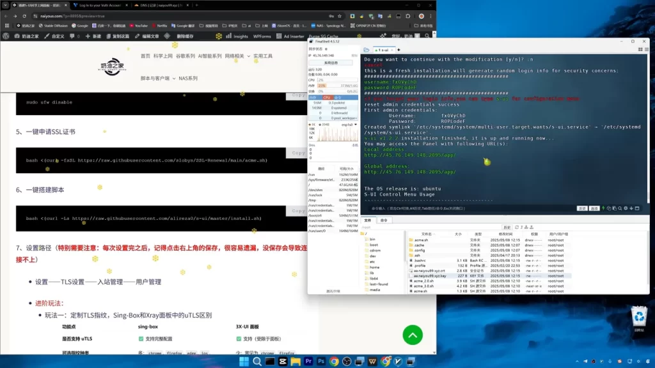The image size is (655, 368).
Task: Switch to the 命令 tab in file panel
Action: pyautogui.click(x=384, y=220)
